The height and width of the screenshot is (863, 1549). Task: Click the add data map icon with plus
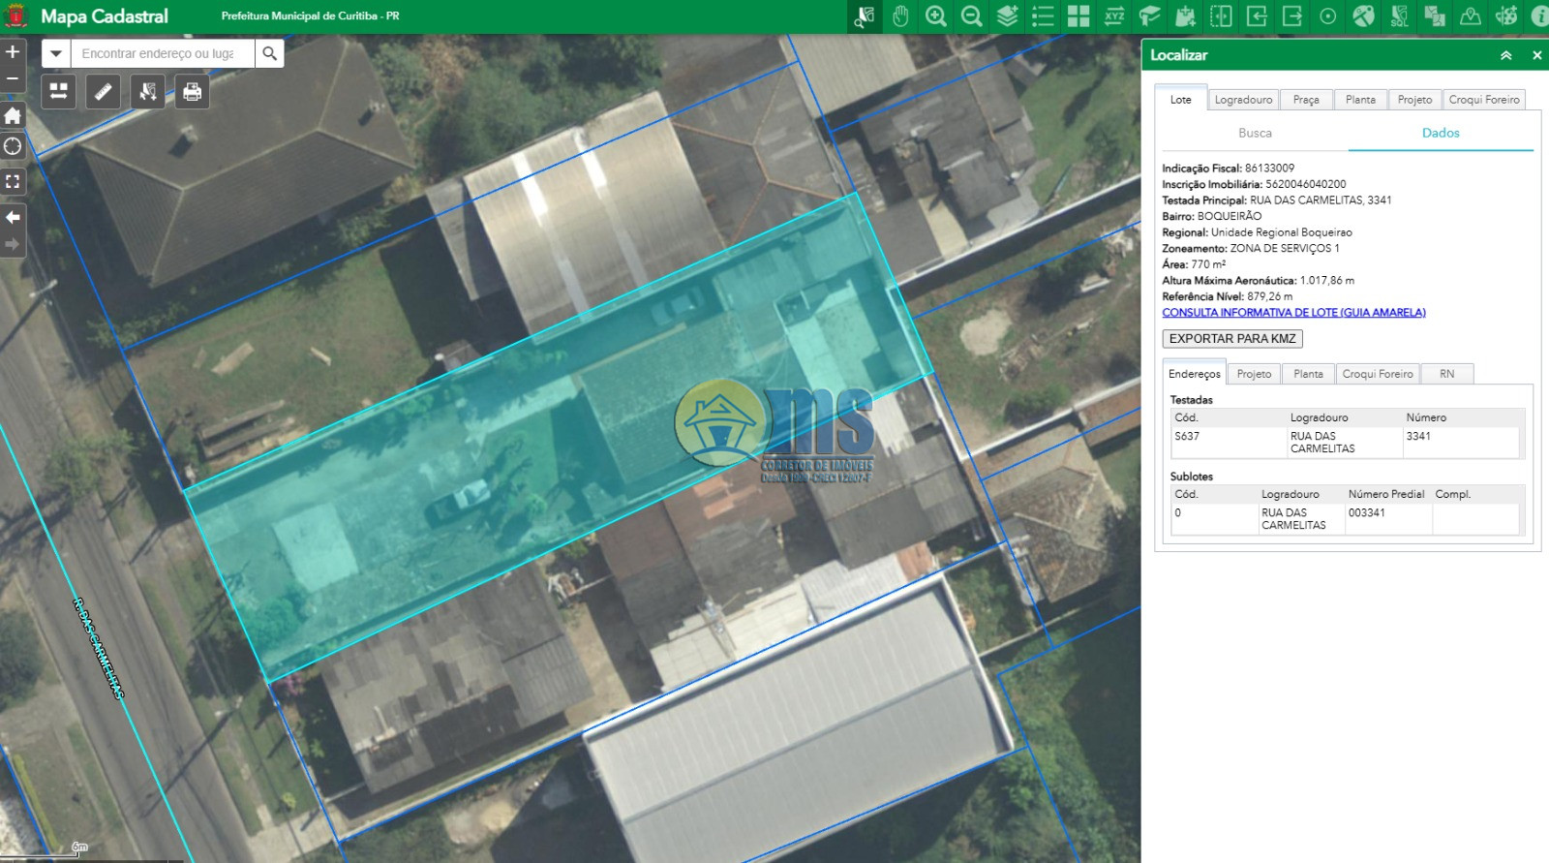pos(1186,16)
